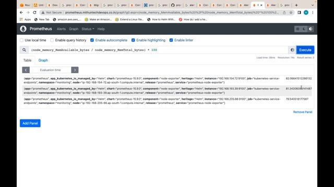The image size is (334, 187).
Task: Expand the Status dropdown menu
Action: pos(88,29)
